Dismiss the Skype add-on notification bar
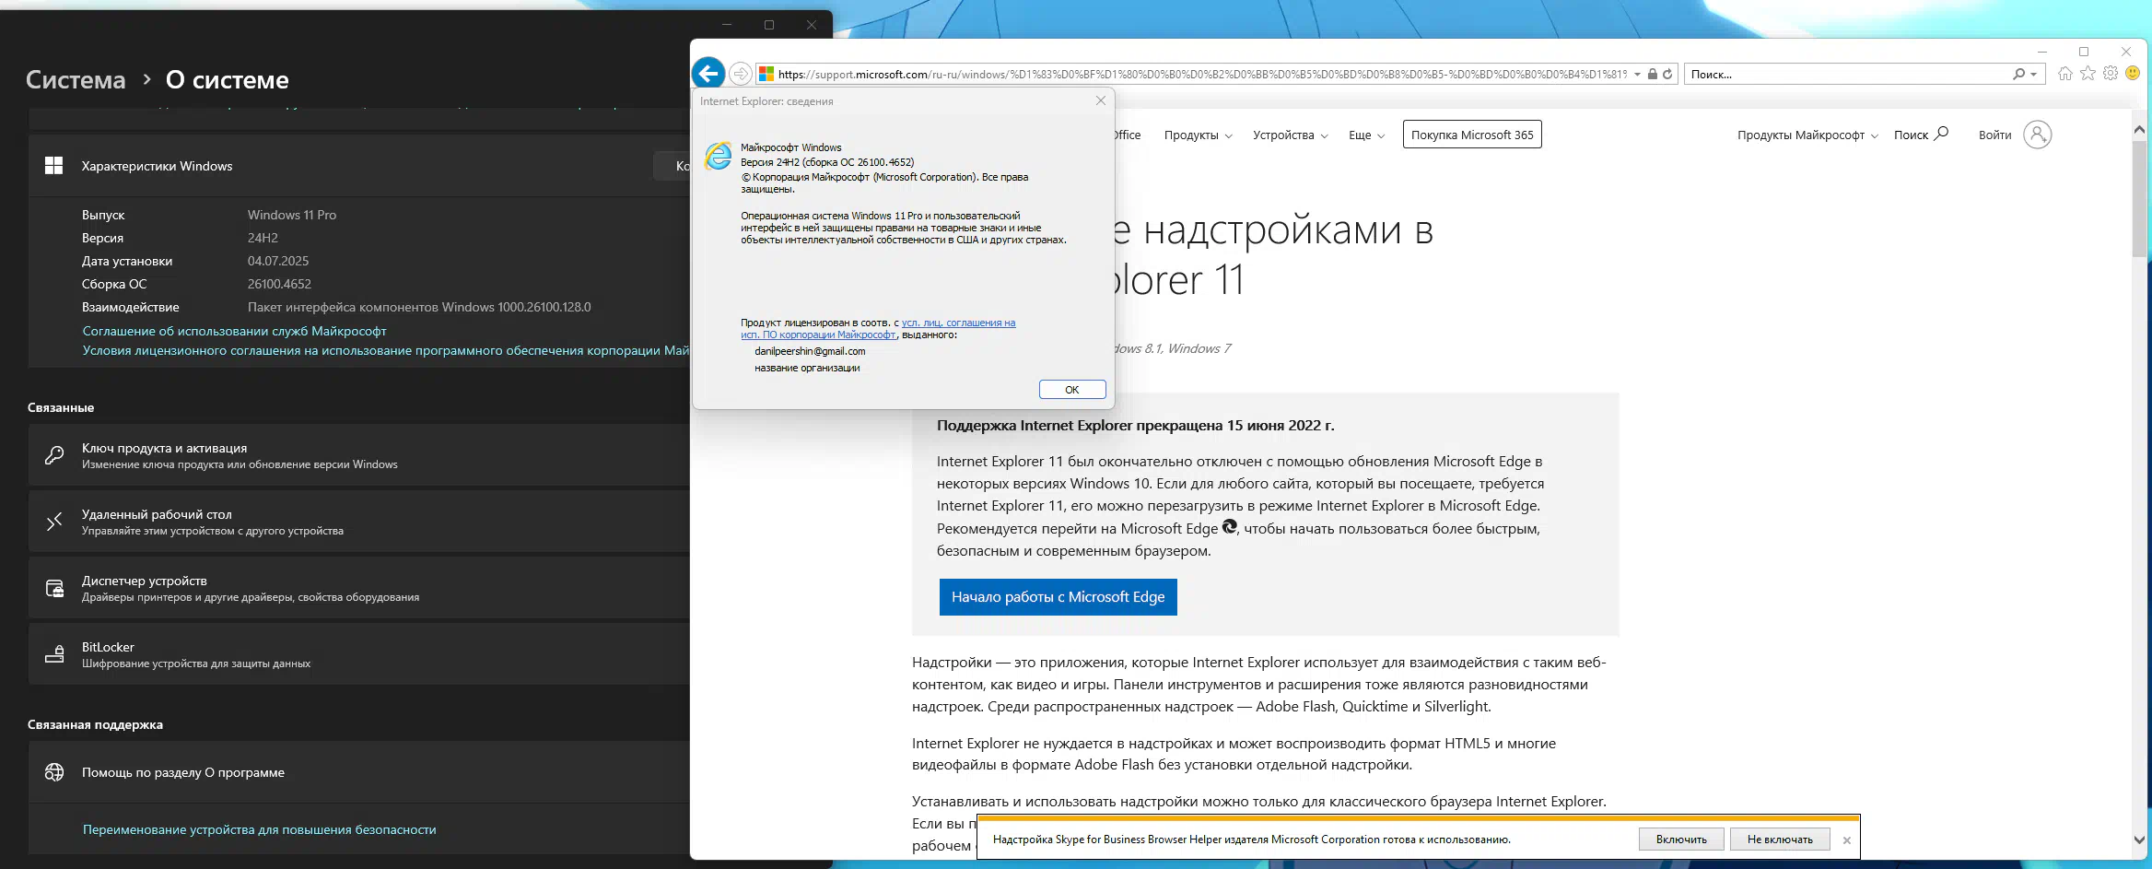2152x869 pixels. point(1846,840)
